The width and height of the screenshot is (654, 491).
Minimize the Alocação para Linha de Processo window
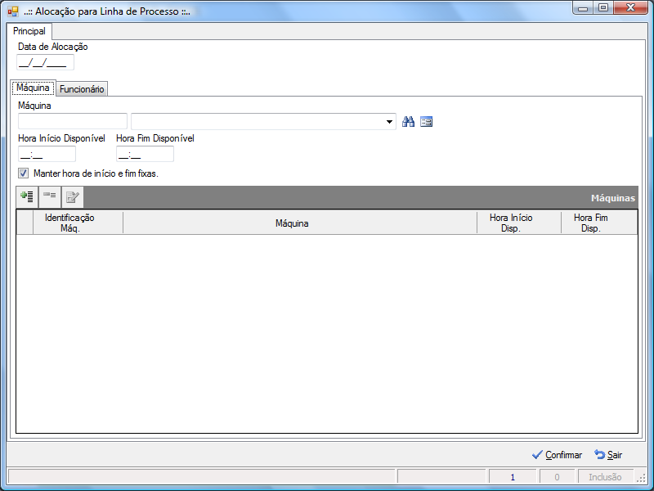coord(583,7)
